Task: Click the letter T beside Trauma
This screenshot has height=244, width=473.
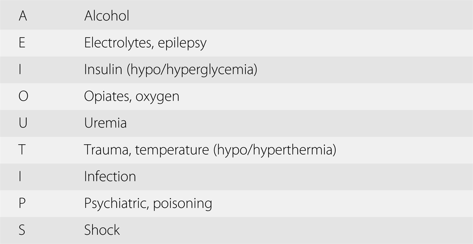Action: [x=22, y=150]
